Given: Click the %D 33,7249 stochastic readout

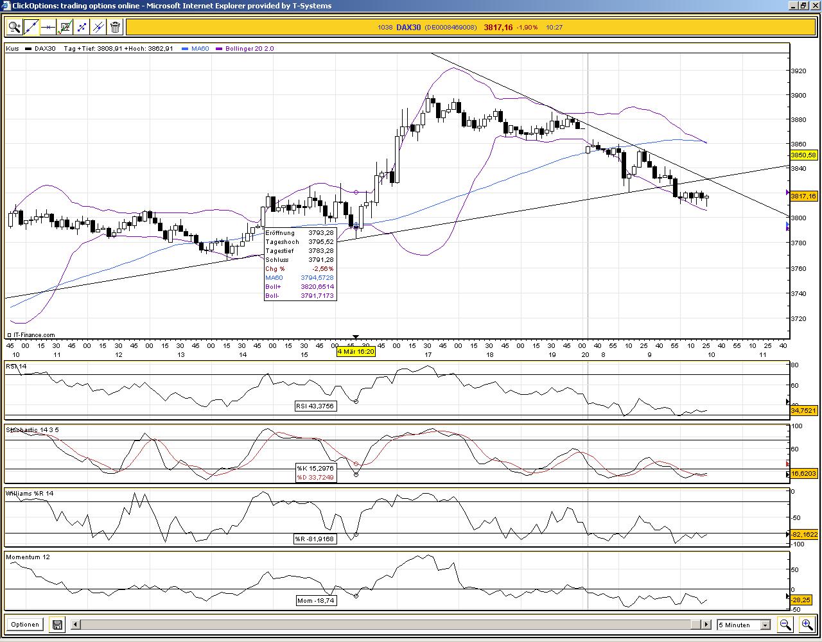Looking at the screenshot, I should pos(315,477).
